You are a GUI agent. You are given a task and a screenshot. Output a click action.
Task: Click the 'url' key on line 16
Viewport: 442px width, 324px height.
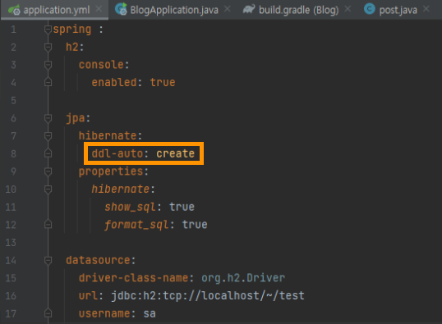coord(88,296)
